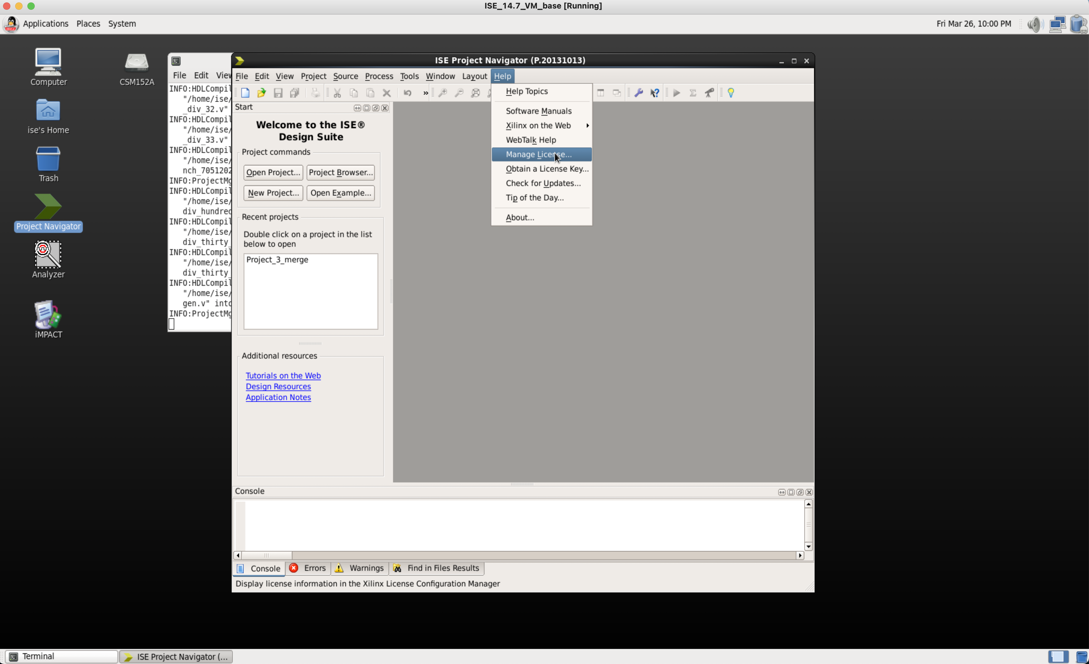Click the Cut scissors icon
Viewport: 1089px width, 664px height.
point(337,93)
